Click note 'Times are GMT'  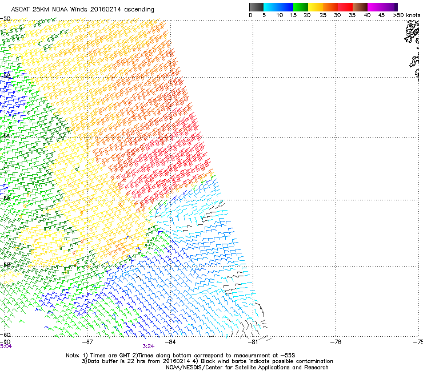(x=109, y=356)
